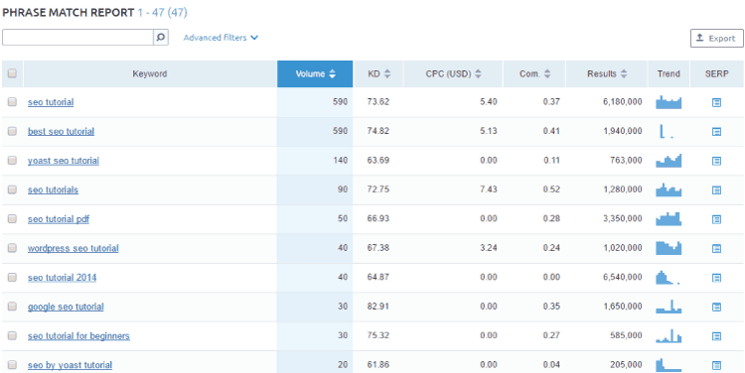The width and height of the screenshot is (745, 373).
Task: View trend chart for google seo tutorial row
Action: coord(669,307)
